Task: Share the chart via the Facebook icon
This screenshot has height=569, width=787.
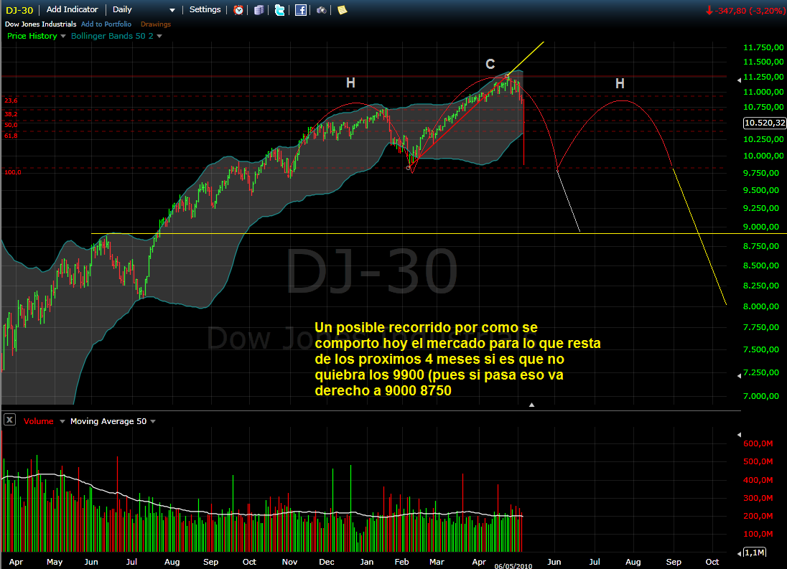Action: [301, 10]
